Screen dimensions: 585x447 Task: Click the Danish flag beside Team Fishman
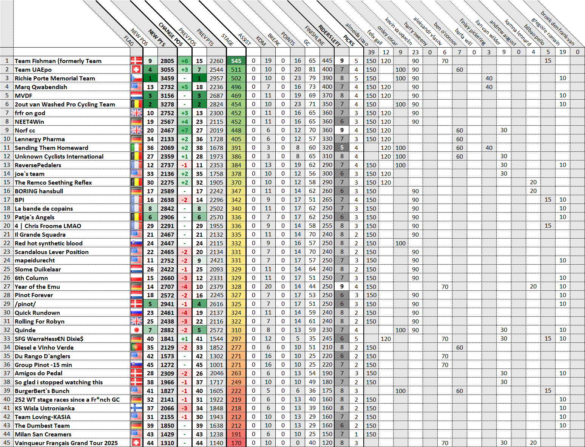[x=136, y=61]
